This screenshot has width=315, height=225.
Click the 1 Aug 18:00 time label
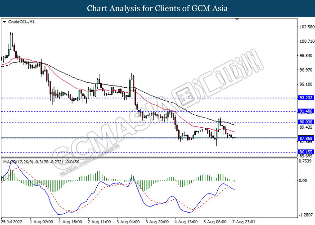[x=70, y=222]
